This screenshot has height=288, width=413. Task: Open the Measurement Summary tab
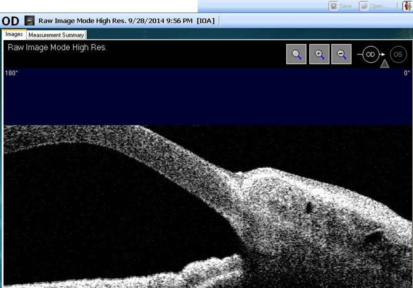[56, 35]
